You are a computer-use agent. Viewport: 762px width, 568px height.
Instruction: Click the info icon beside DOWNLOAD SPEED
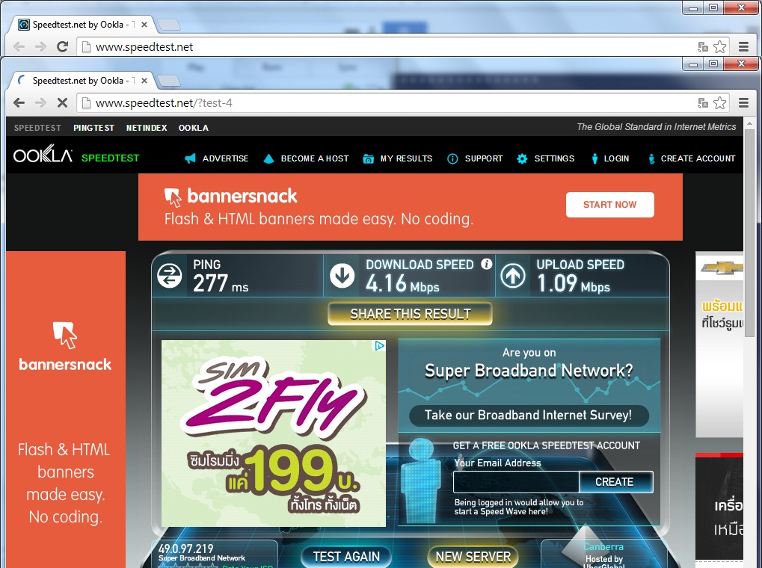(486, 264)
